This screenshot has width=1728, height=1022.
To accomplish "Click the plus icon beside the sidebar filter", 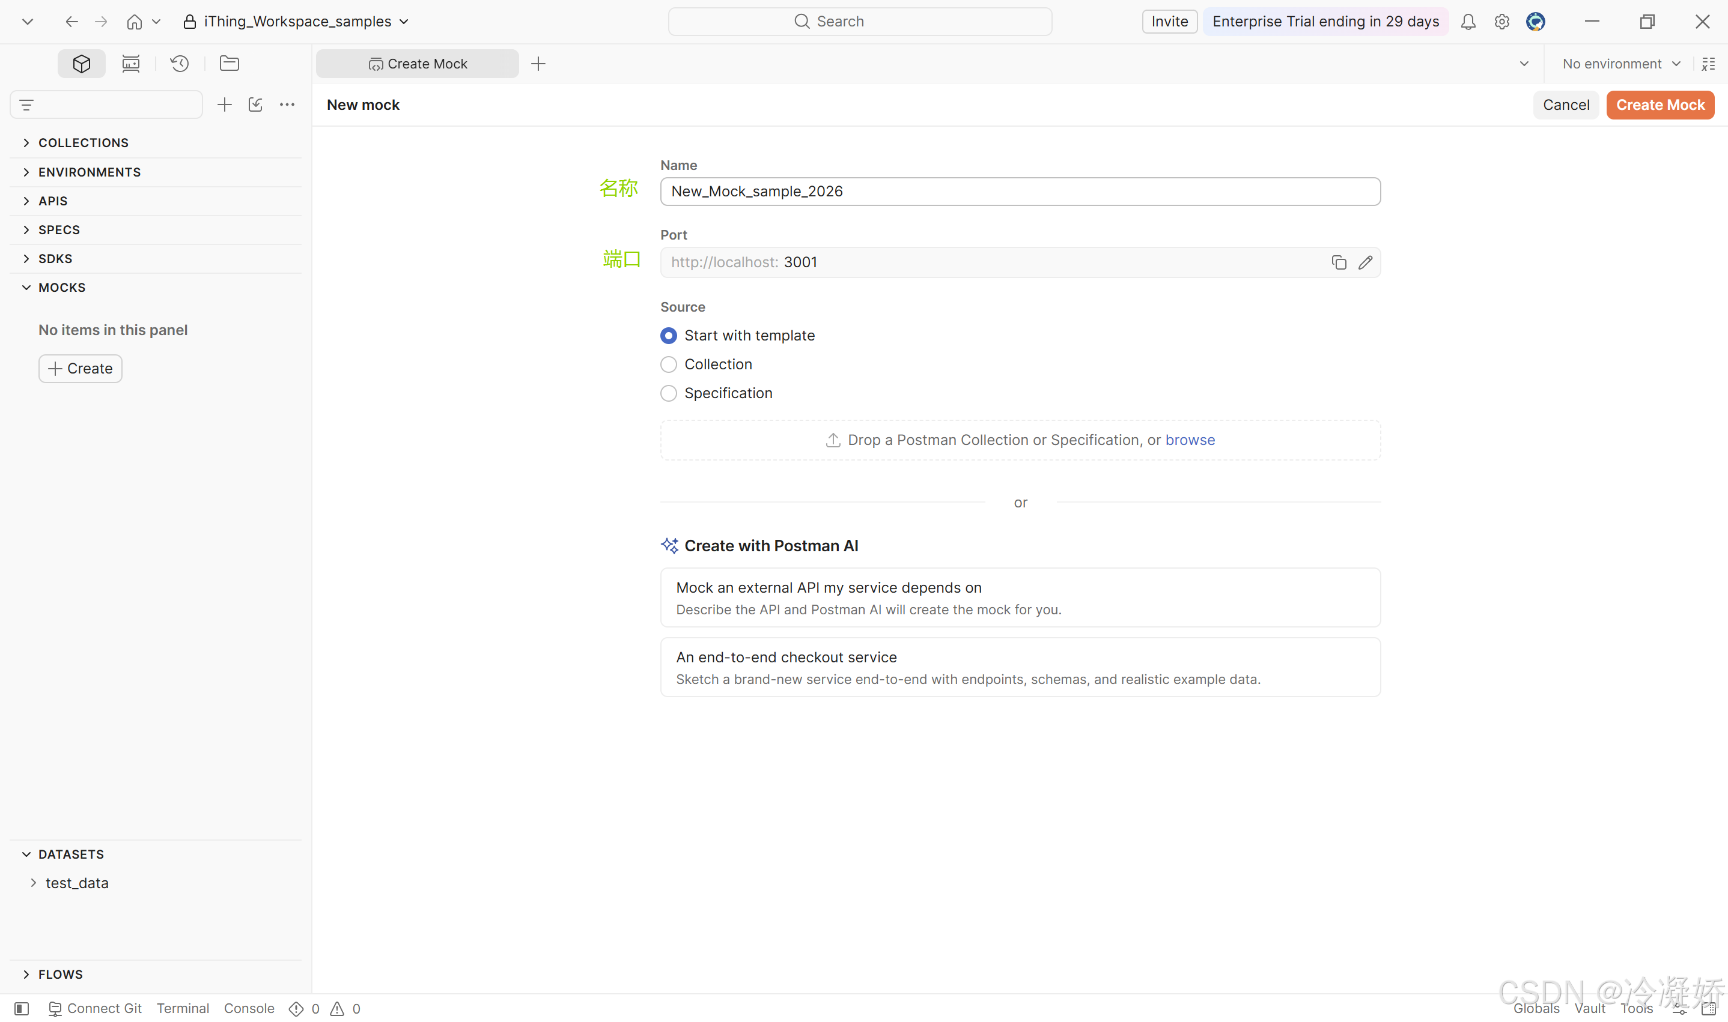I will point(225,104).
